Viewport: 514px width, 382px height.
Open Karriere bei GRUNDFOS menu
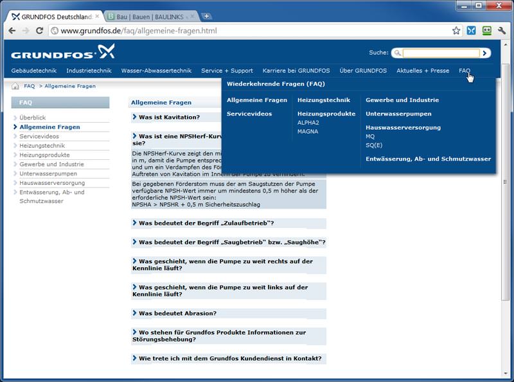click(x=296, y=71)
